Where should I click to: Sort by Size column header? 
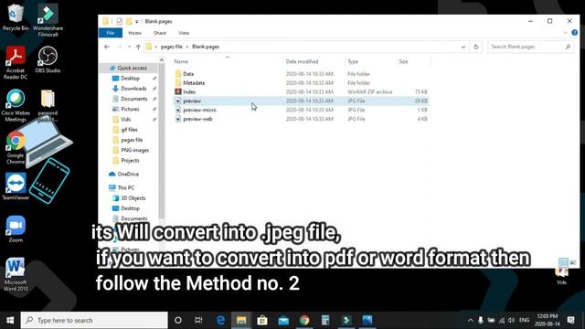(403, 61)
